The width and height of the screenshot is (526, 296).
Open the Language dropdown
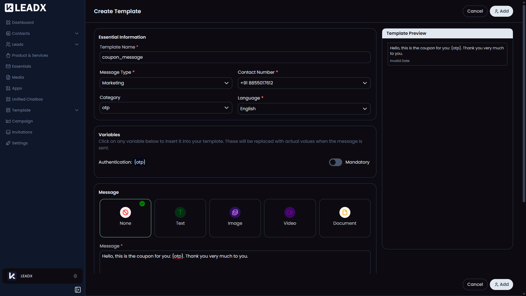304,109
